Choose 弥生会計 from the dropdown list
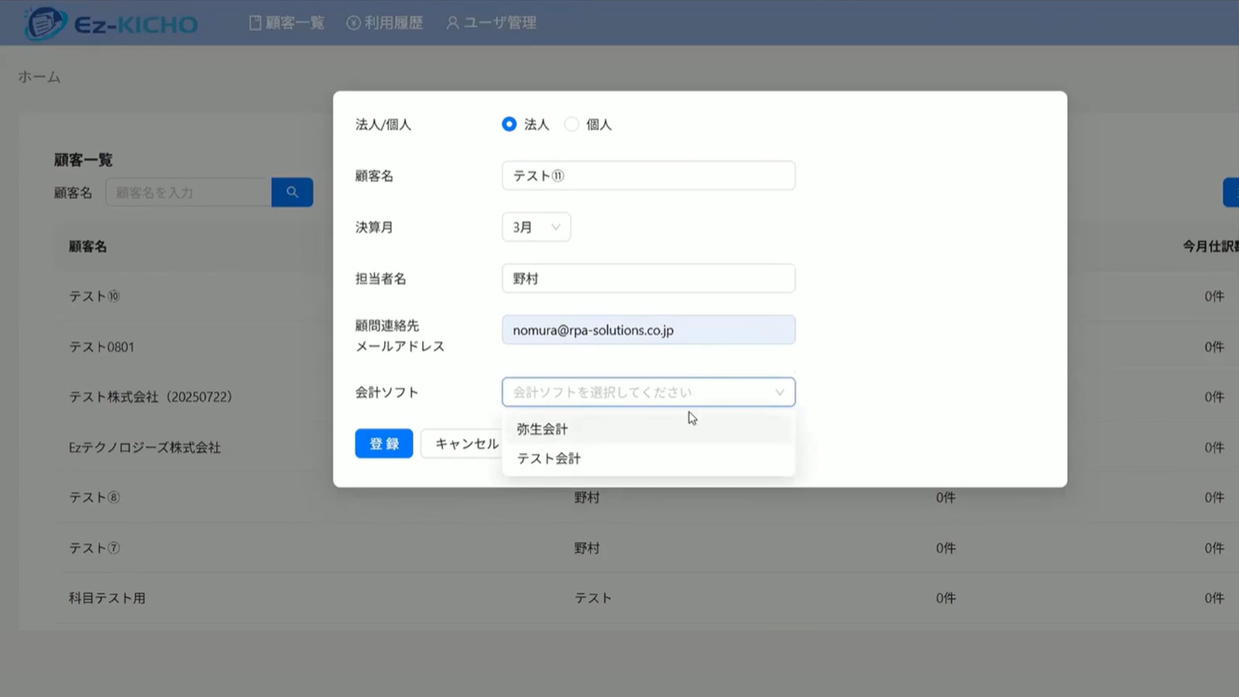 (x=542, y=429)
